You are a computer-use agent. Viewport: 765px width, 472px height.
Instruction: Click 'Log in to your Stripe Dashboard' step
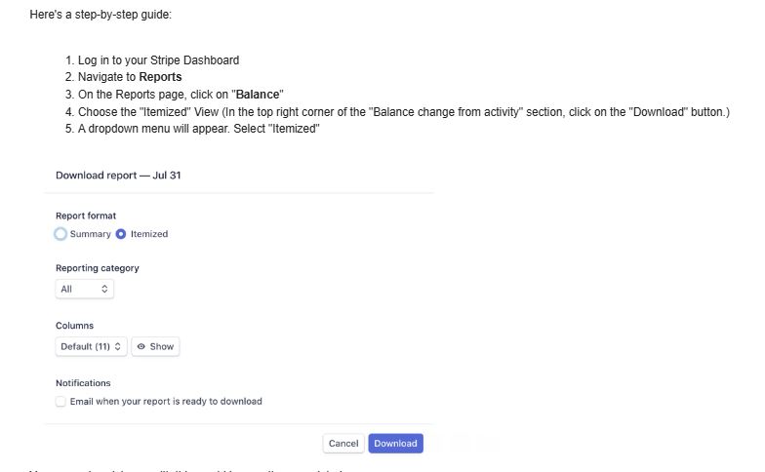coord(158,60)
